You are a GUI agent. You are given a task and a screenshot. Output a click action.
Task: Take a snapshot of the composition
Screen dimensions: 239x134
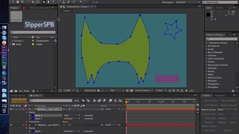pyautogui.click(x=99, y=90)
